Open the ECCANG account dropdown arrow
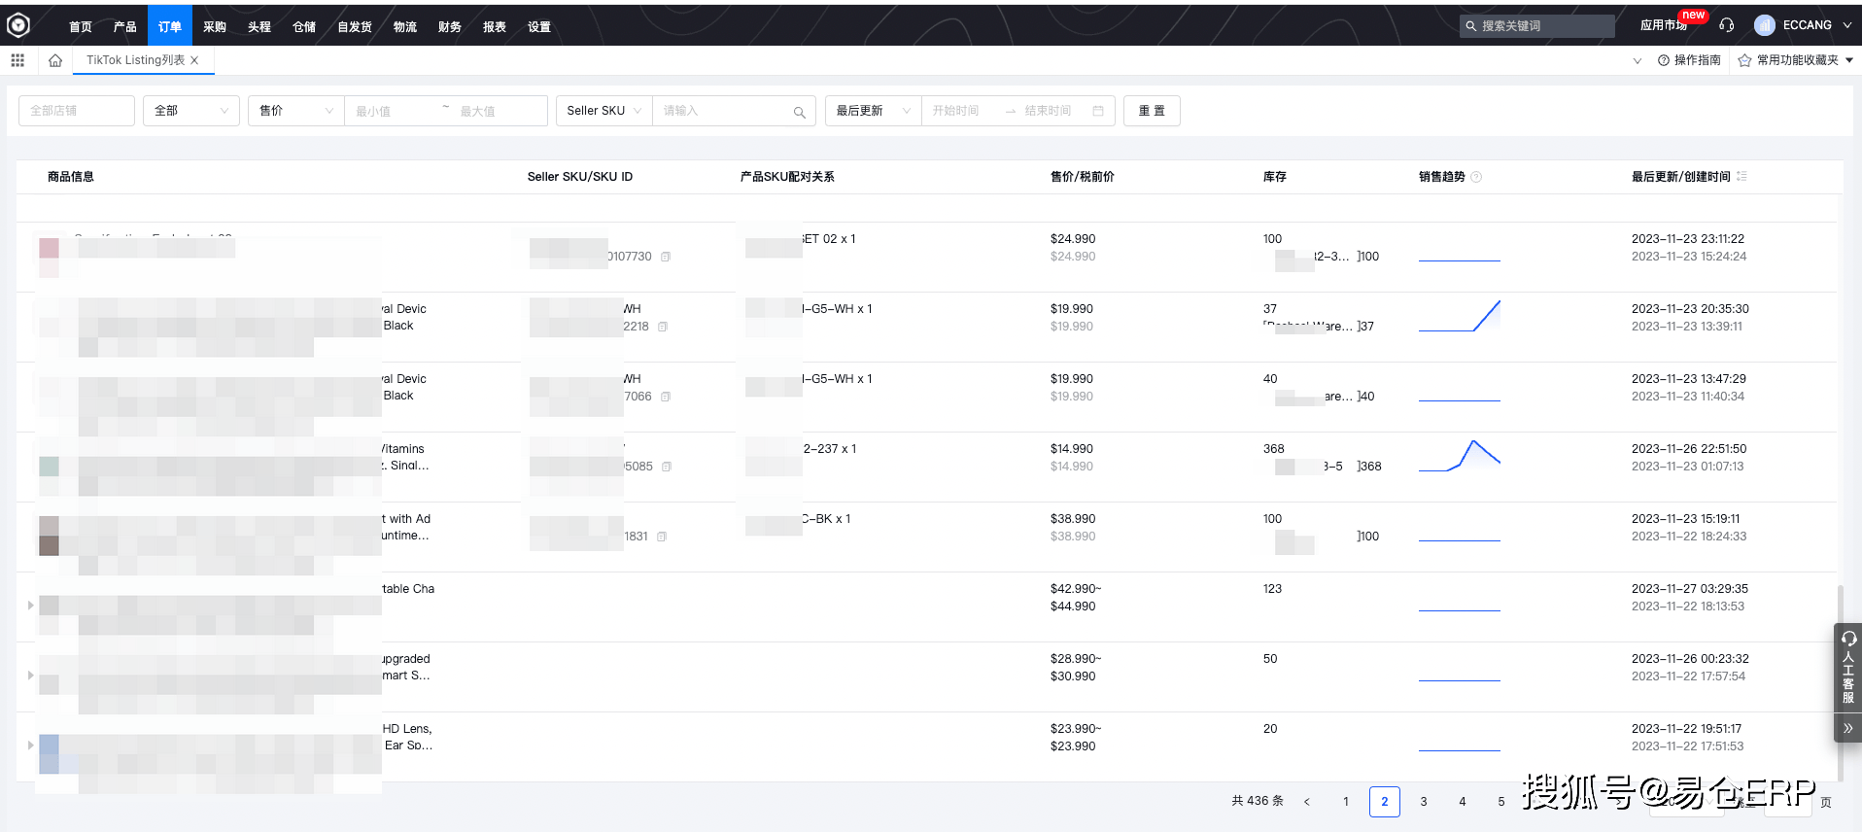Viewport: 1862px width, 832px height. tap(1846, 25)
